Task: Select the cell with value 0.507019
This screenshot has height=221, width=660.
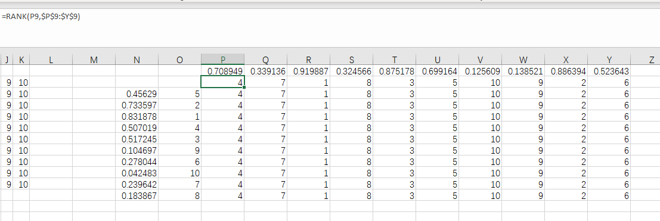Action: pos(137,127)
